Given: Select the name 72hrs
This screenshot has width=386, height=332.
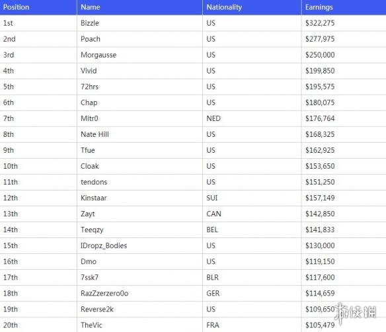Looking at the screenshot, I should (x=90, y=87).
